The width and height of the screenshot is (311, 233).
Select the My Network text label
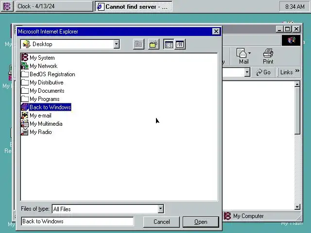(x=43, y=66)
